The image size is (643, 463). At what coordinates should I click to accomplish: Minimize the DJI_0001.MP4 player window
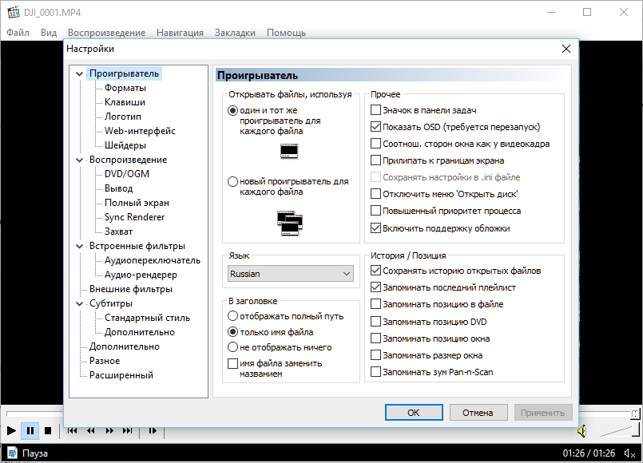click(551, 12)
